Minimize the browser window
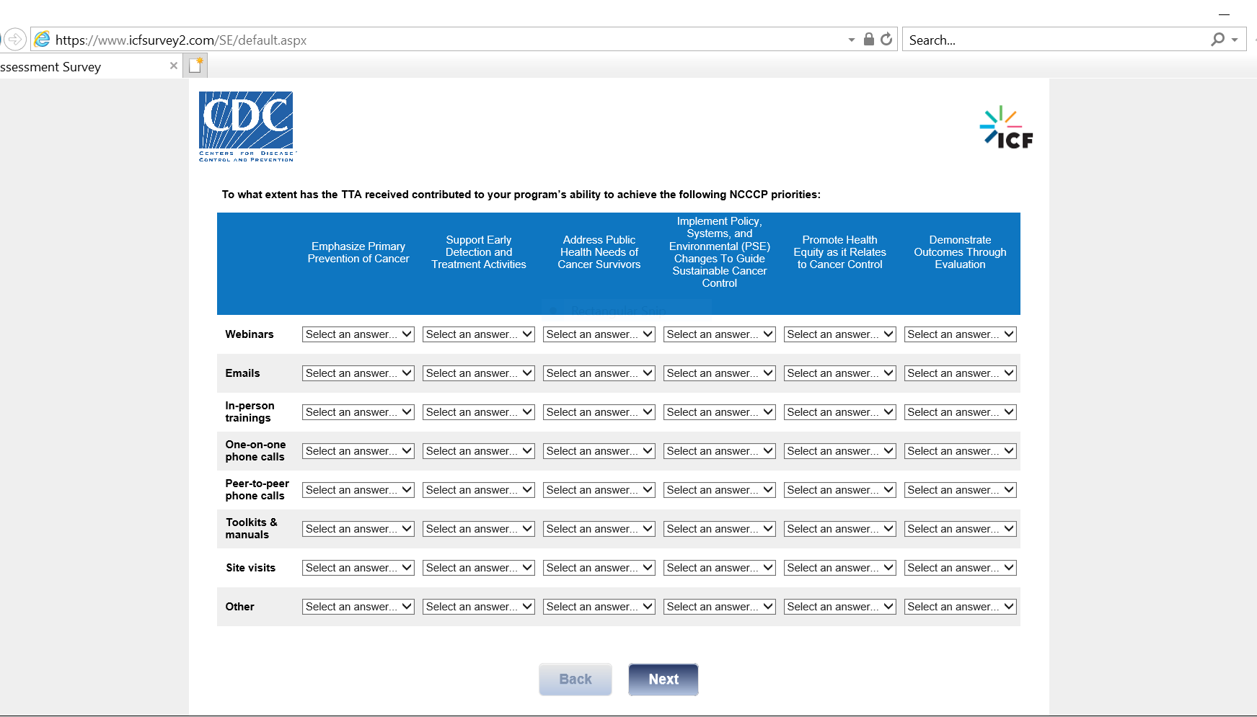 point(1224,14)
